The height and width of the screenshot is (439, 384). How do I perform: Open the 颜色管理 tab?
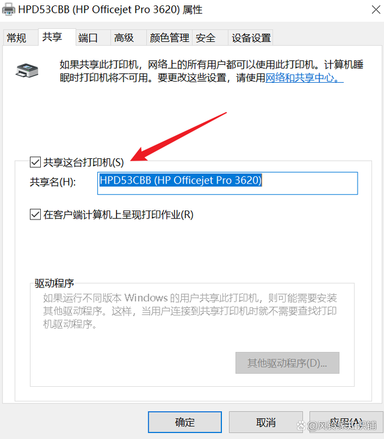pyautogui.click(x=169, y=38)
